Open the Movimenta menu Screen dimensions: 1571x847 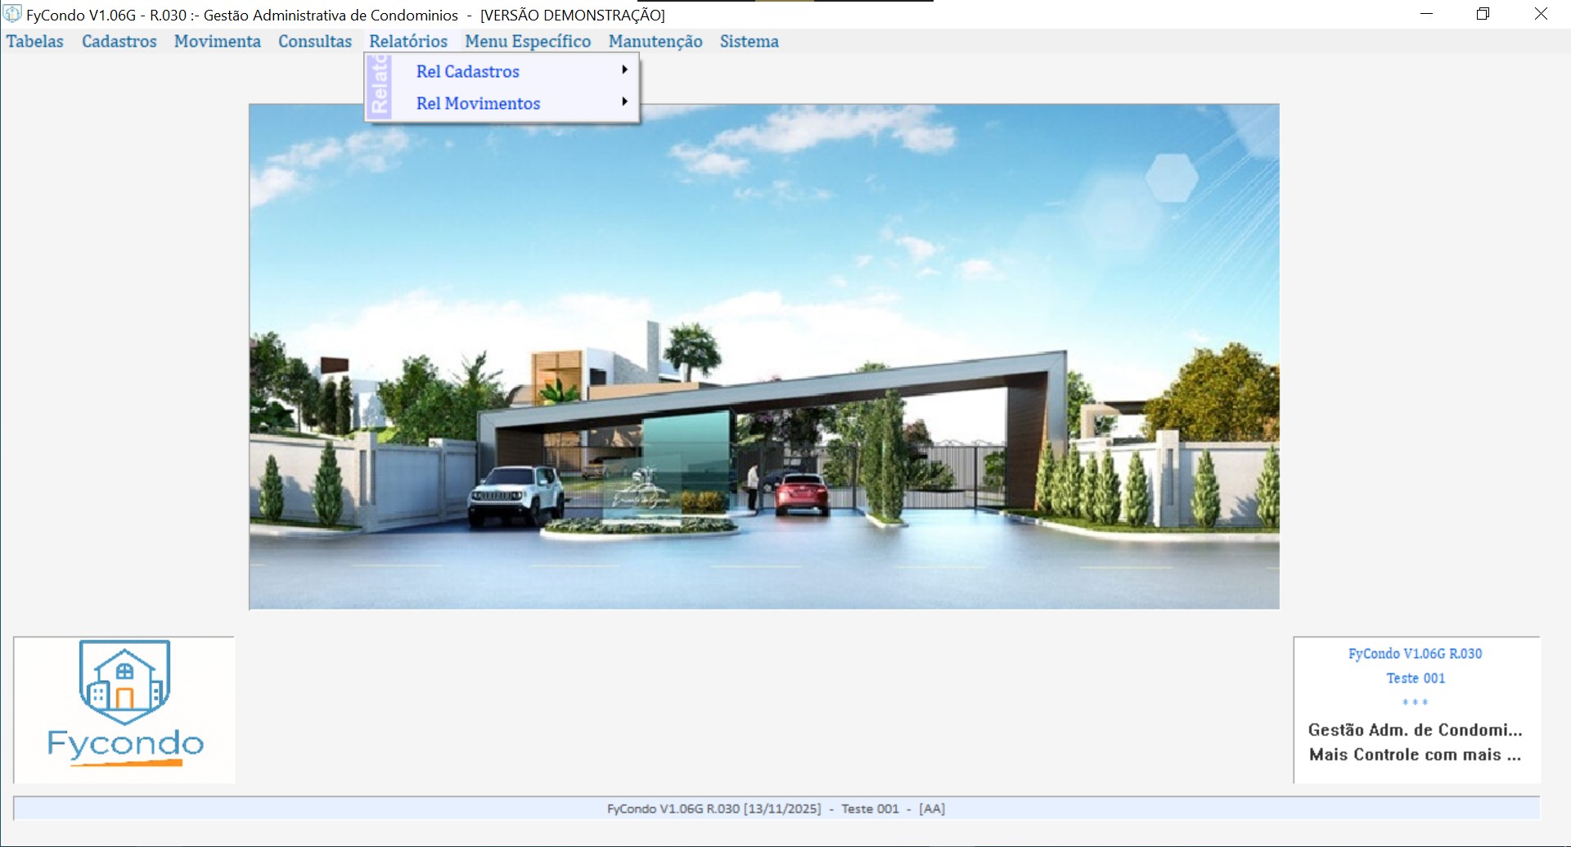[x=217, y=42]
